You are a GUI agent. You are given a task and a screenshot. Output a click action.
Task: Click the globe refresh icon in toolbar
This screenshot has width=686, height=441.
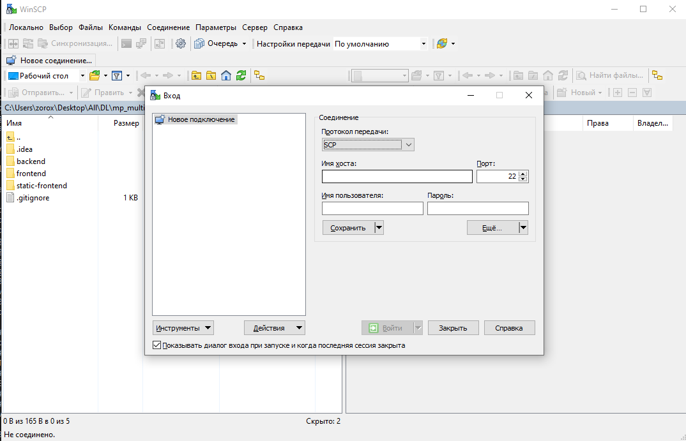[442, 43]
